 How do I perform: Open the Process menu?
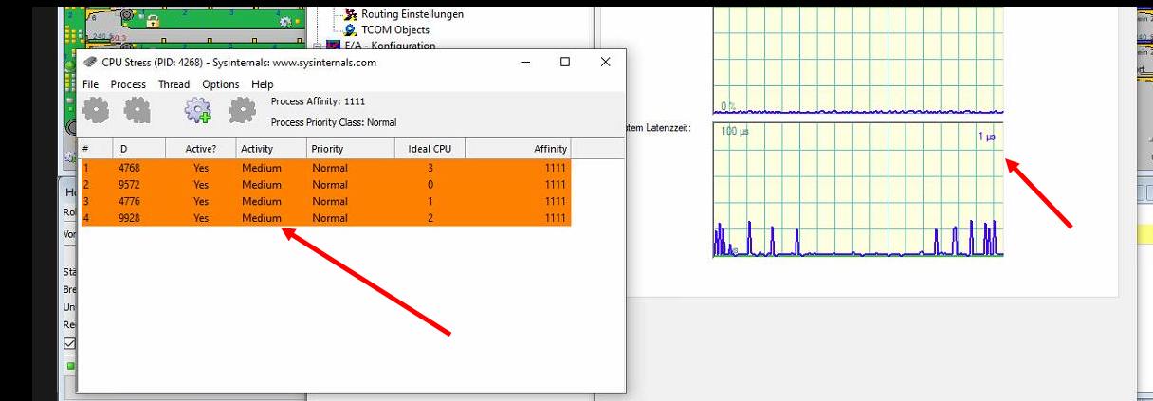128,84
